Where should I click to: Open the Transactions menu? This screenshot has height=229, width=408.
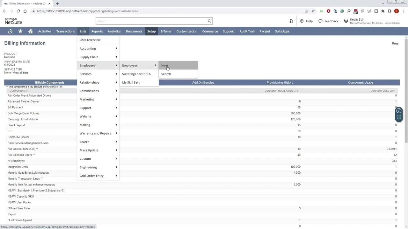65,31
